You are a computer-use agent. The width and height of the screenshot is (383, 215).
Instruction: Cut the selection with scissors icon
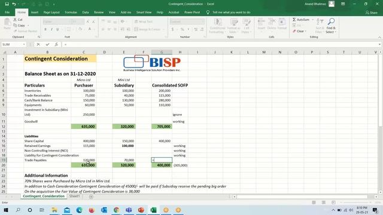tap(18, 20)
